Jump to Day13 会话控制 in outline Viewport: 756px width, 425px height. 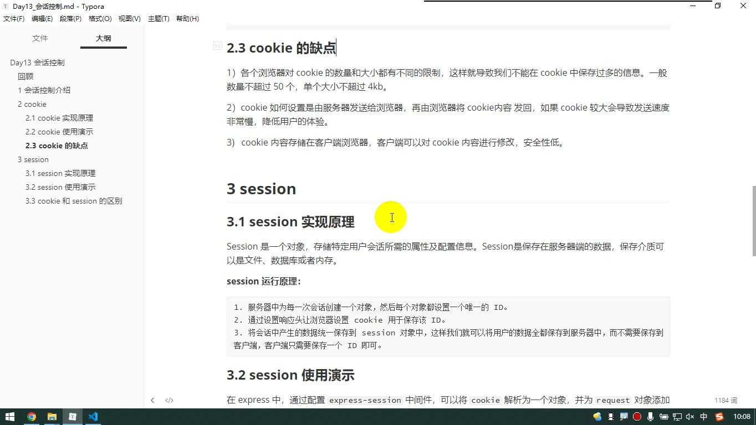[37, 63]
